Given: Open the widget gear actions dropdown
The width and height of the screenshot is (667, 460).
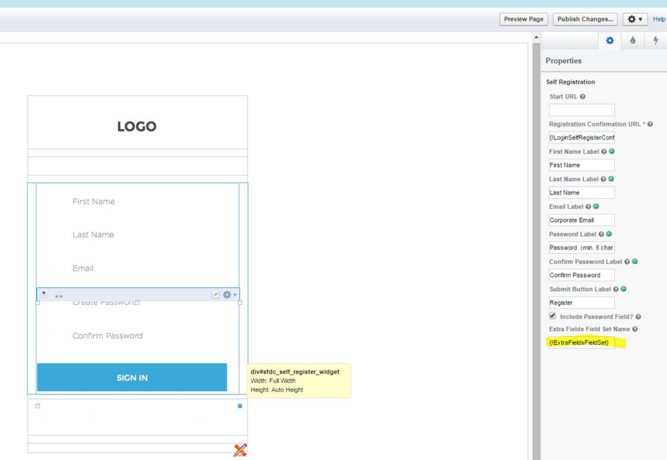Looking at the screenshot, I should pos(229,295).
